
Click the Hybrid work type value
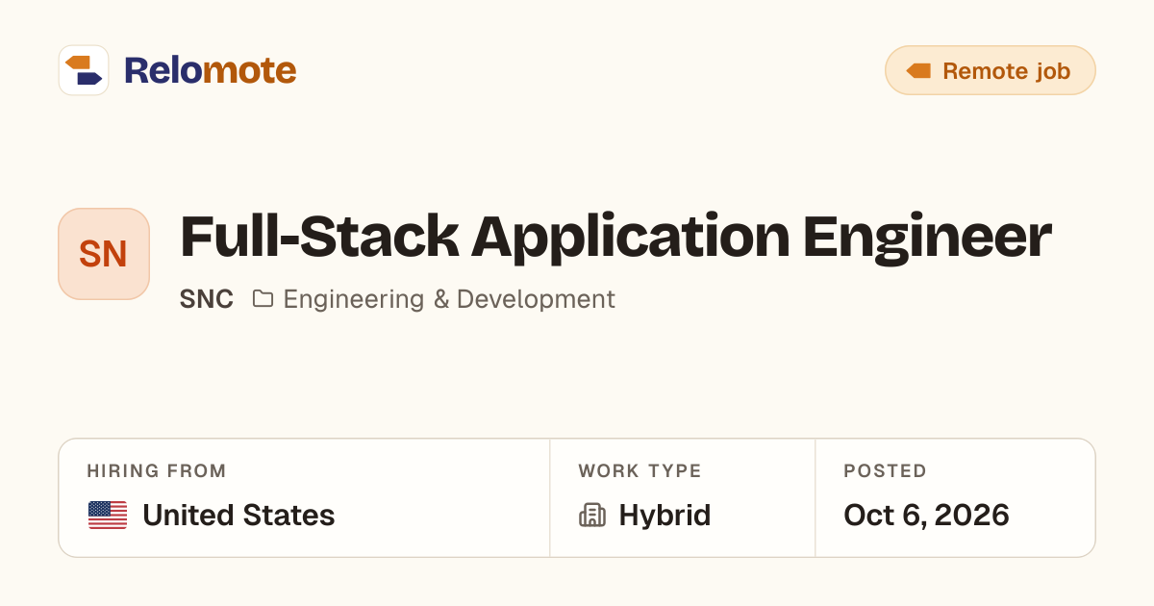click(665, 516)
